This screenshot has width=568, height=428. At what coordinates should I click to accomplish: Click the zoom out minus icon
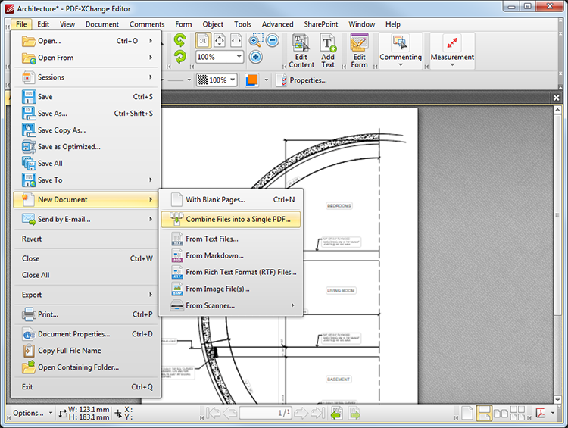(273, 41)
